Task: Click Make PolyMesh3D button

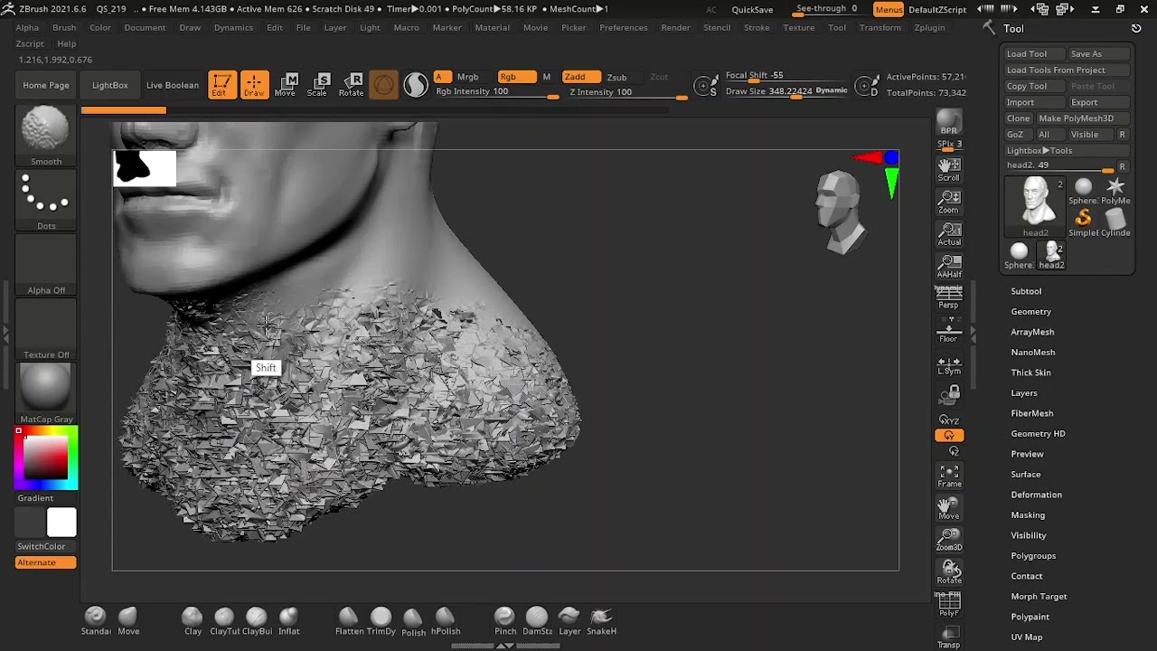Action: (x=1083, y=118)
